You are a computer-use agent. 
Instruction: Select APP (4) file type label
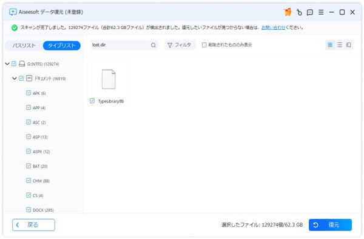(x=39, y=108)
